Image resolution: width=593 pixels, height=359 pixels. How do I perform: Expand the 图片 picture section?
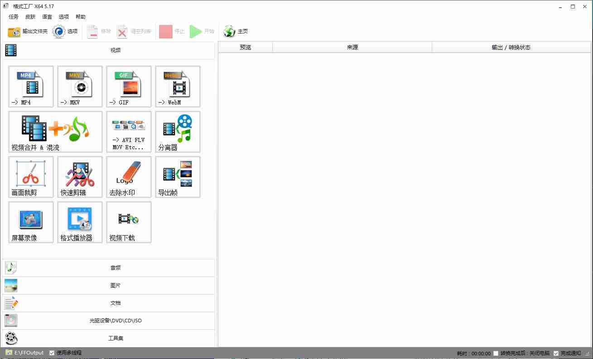click(115, 285)
